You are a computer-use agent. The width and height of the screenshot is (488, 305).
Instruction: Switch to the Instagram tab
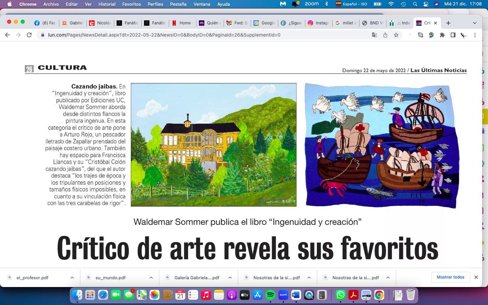319,23
